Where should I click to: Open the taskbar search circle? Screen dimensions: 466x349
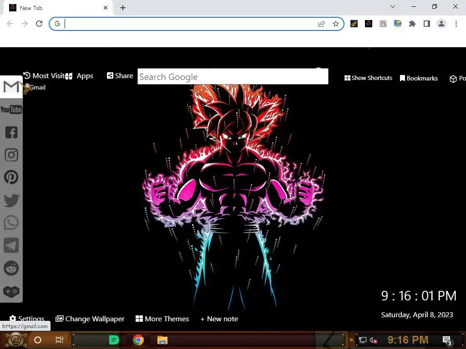[38, 340]
